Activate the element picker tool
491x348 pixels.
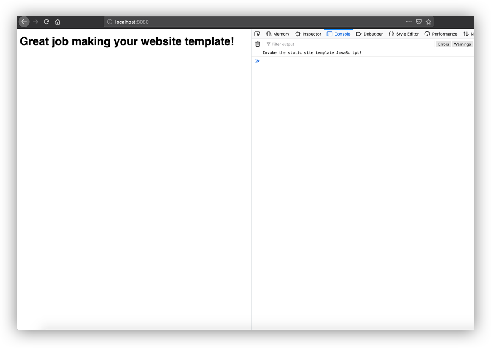coord(257,34)
